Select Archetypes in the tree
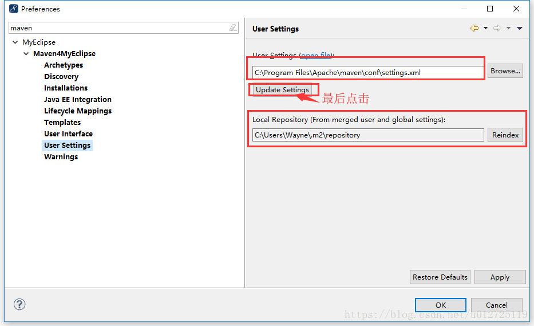 (x=64, y=65)
